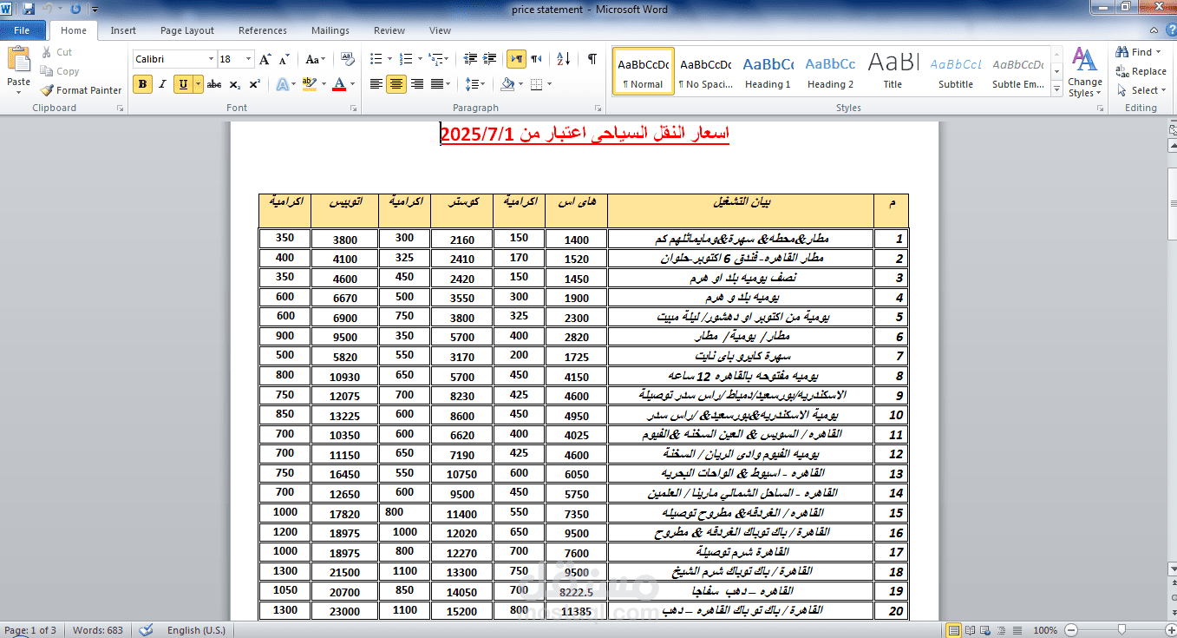
Task: Apply Title style
Action: point(893,72)
